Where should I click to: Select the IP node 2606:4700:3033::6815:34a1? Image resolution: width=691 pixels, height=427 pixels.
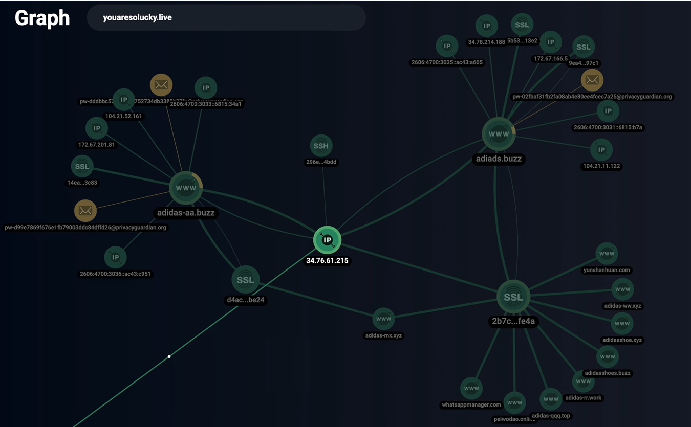click(x=206, y=88)
